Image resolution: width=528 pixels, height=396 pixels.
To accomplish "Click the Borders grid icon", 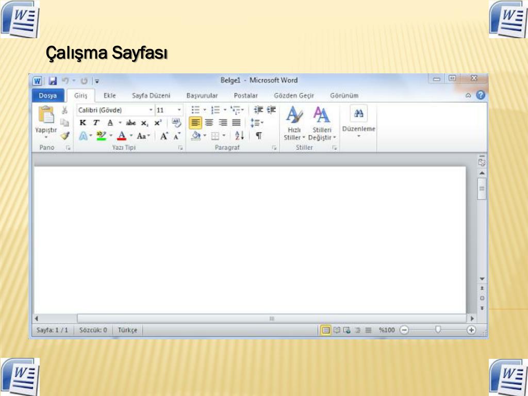I will point(215,136).
